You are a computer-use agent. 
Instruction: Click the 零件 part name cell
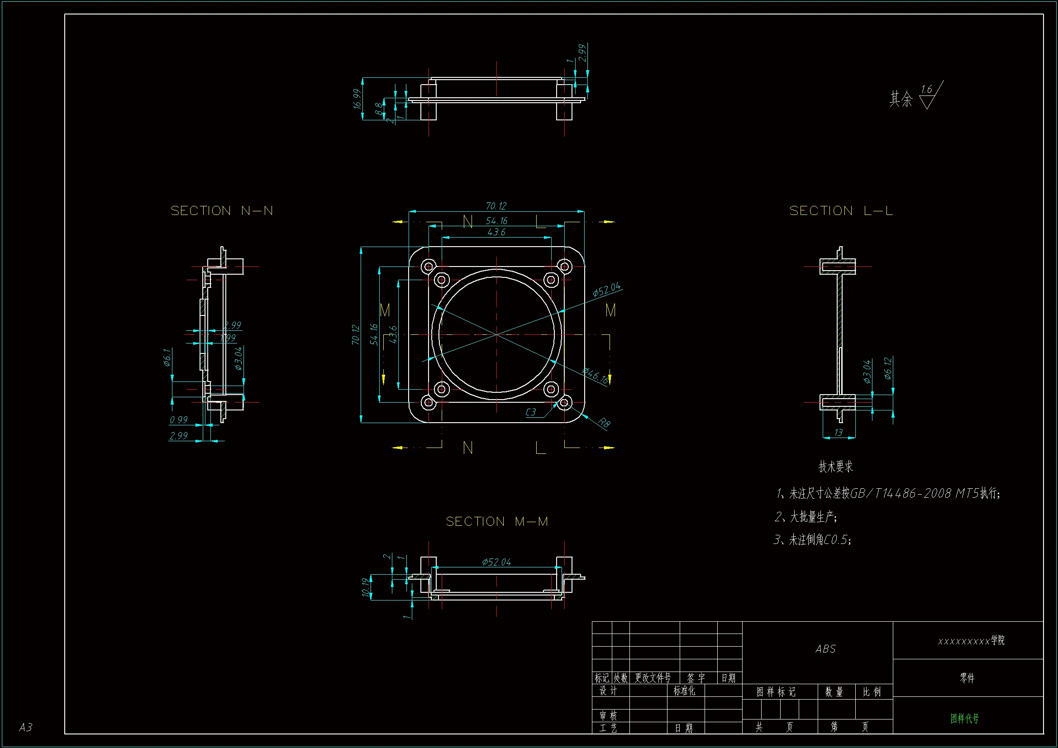pos(967,678)
